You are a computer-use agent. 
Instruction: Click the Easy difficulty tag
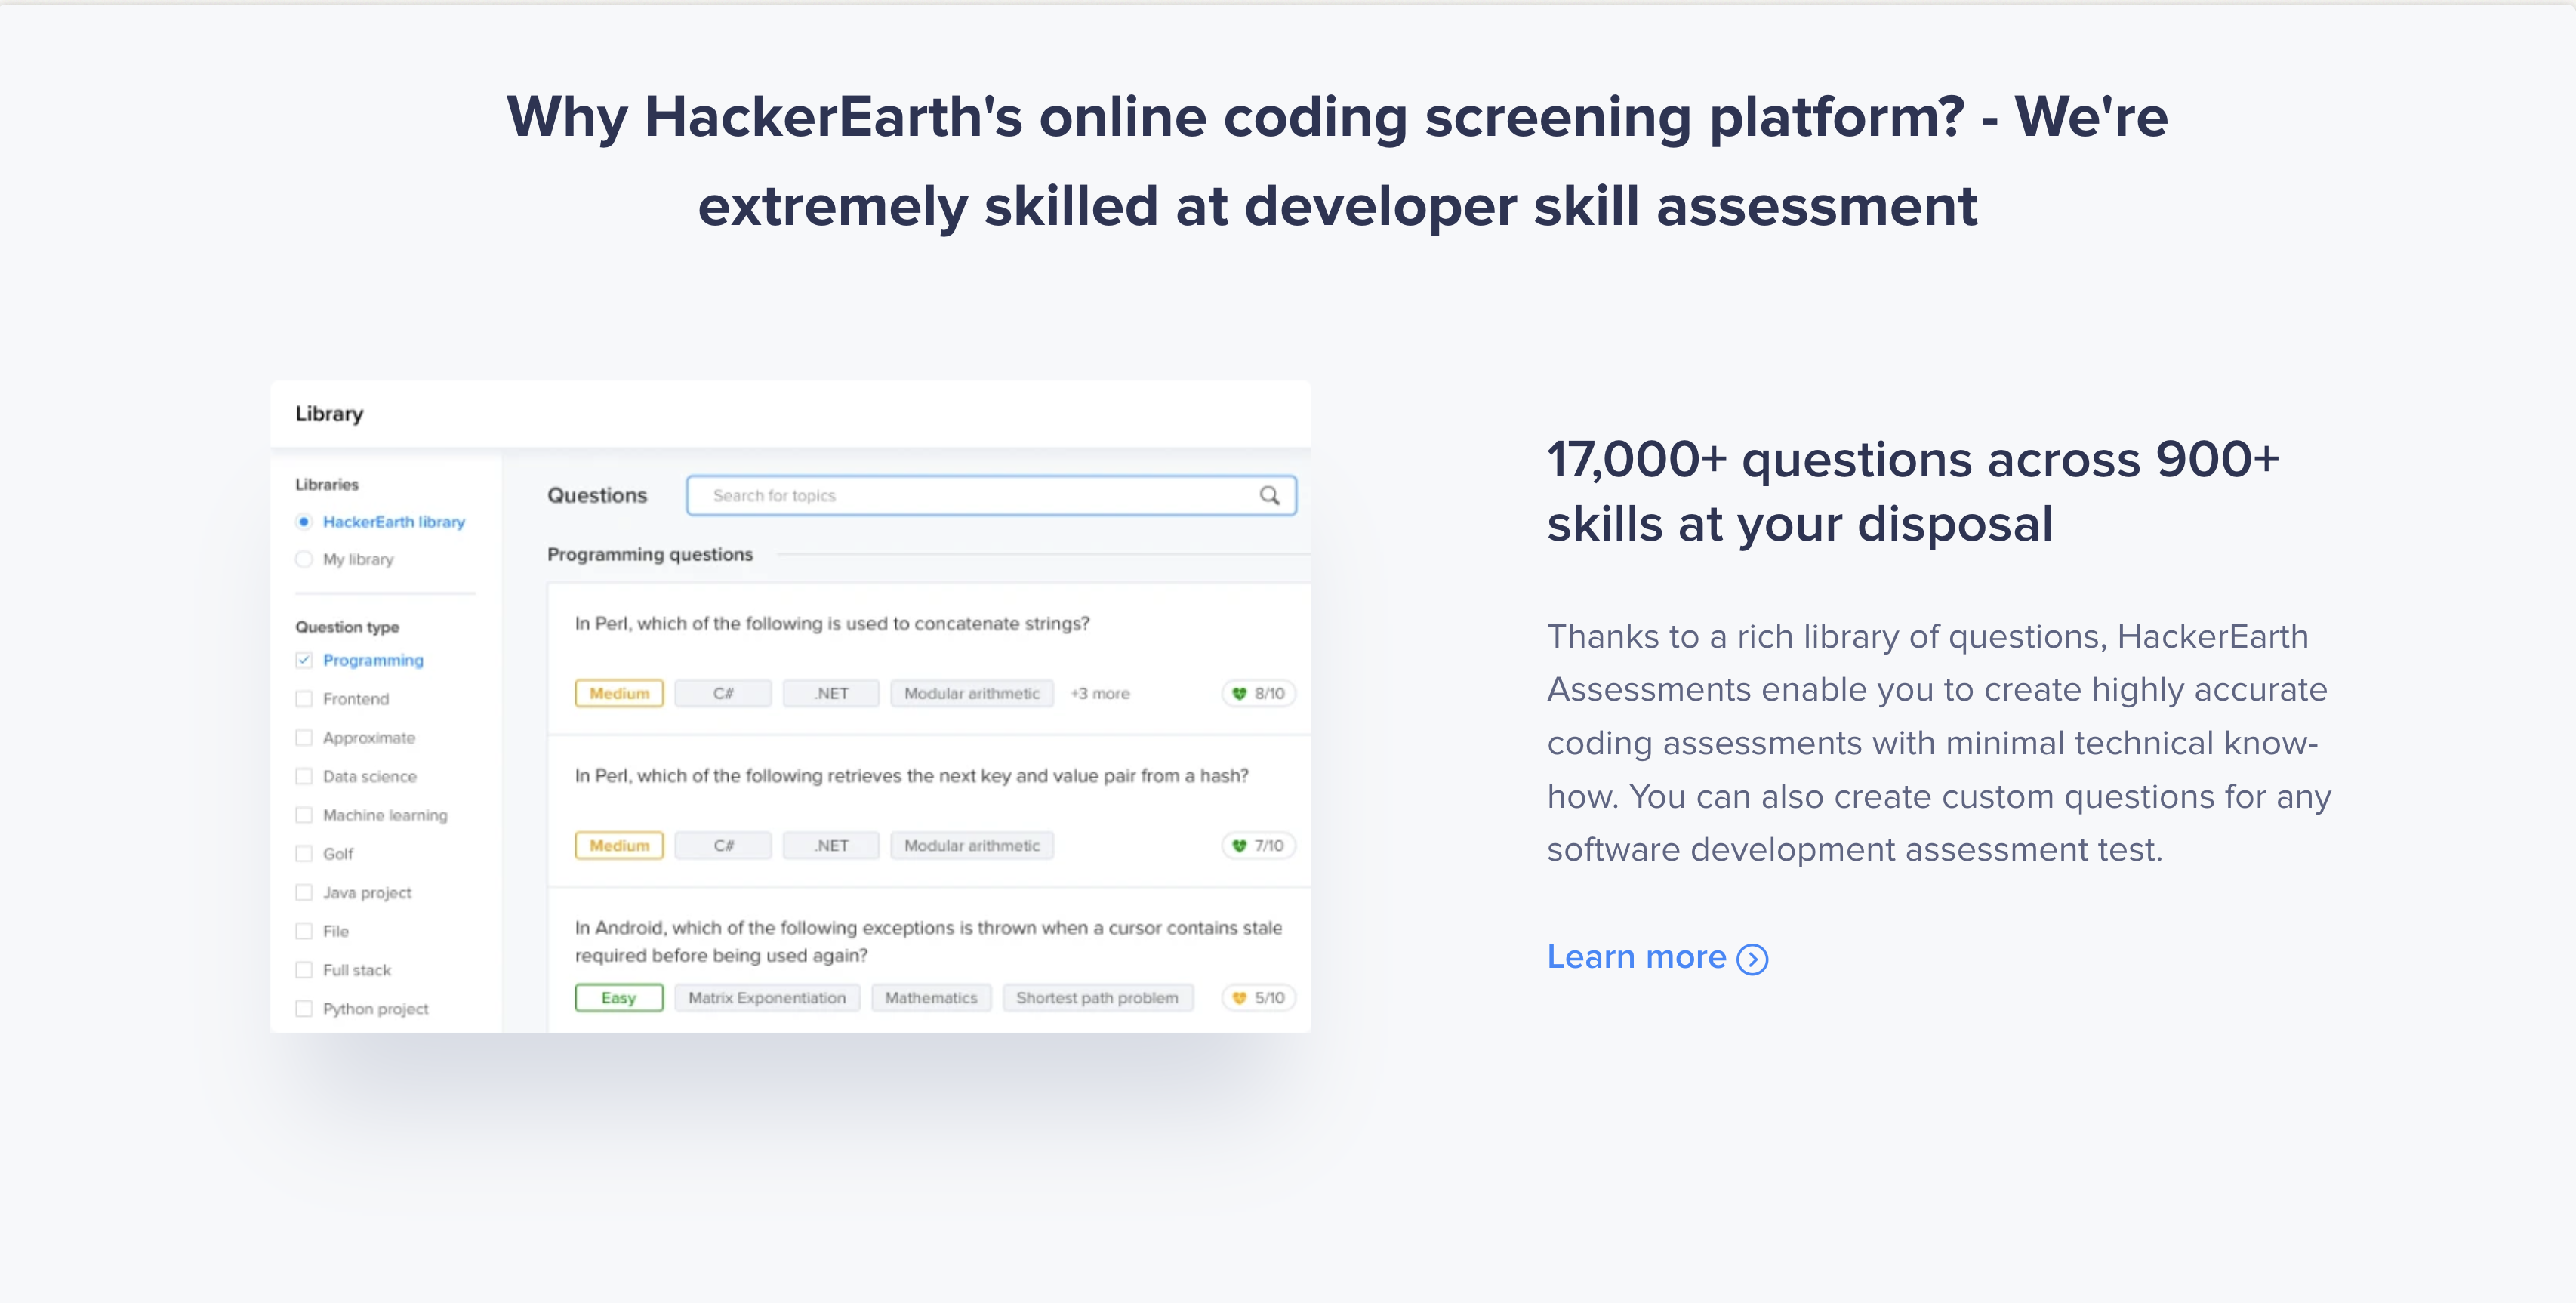619,997
